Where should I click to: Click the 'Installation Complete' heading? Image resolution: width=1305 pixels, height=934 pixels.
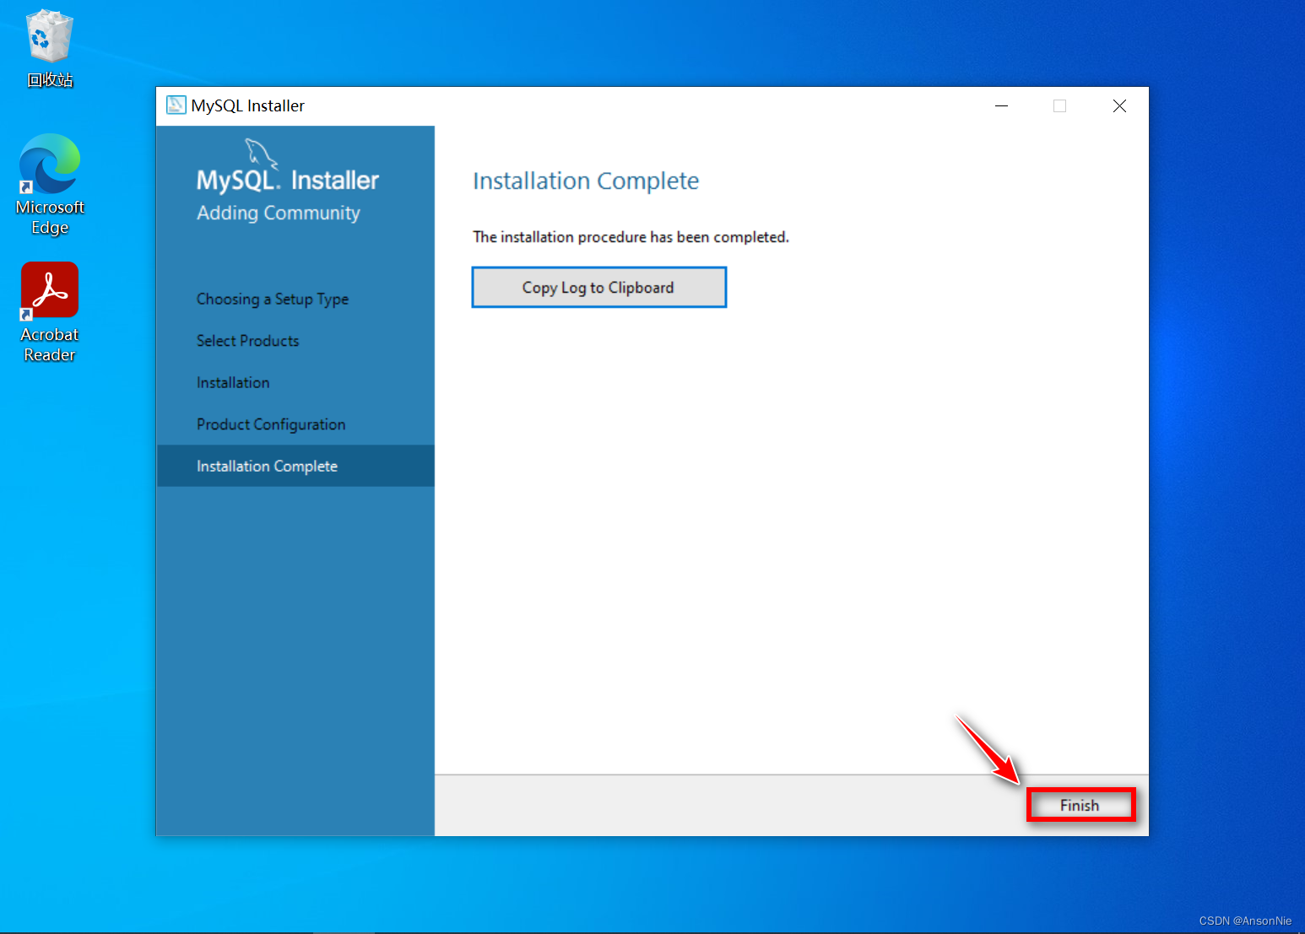[586, 181]
